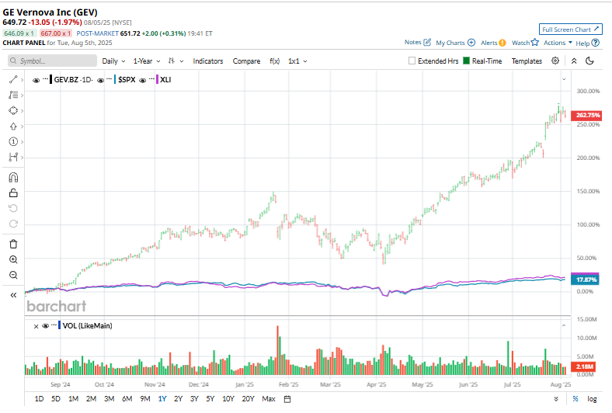
Task: Click the blue $SPX color swatch
Action: click(x=115, y=79)
